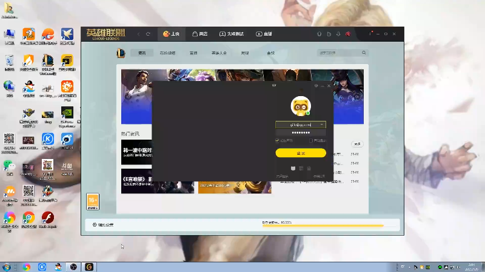Select the highlighted 资讯 news sub-tab
Screen dimensions: 485x272
coord(142,53)
